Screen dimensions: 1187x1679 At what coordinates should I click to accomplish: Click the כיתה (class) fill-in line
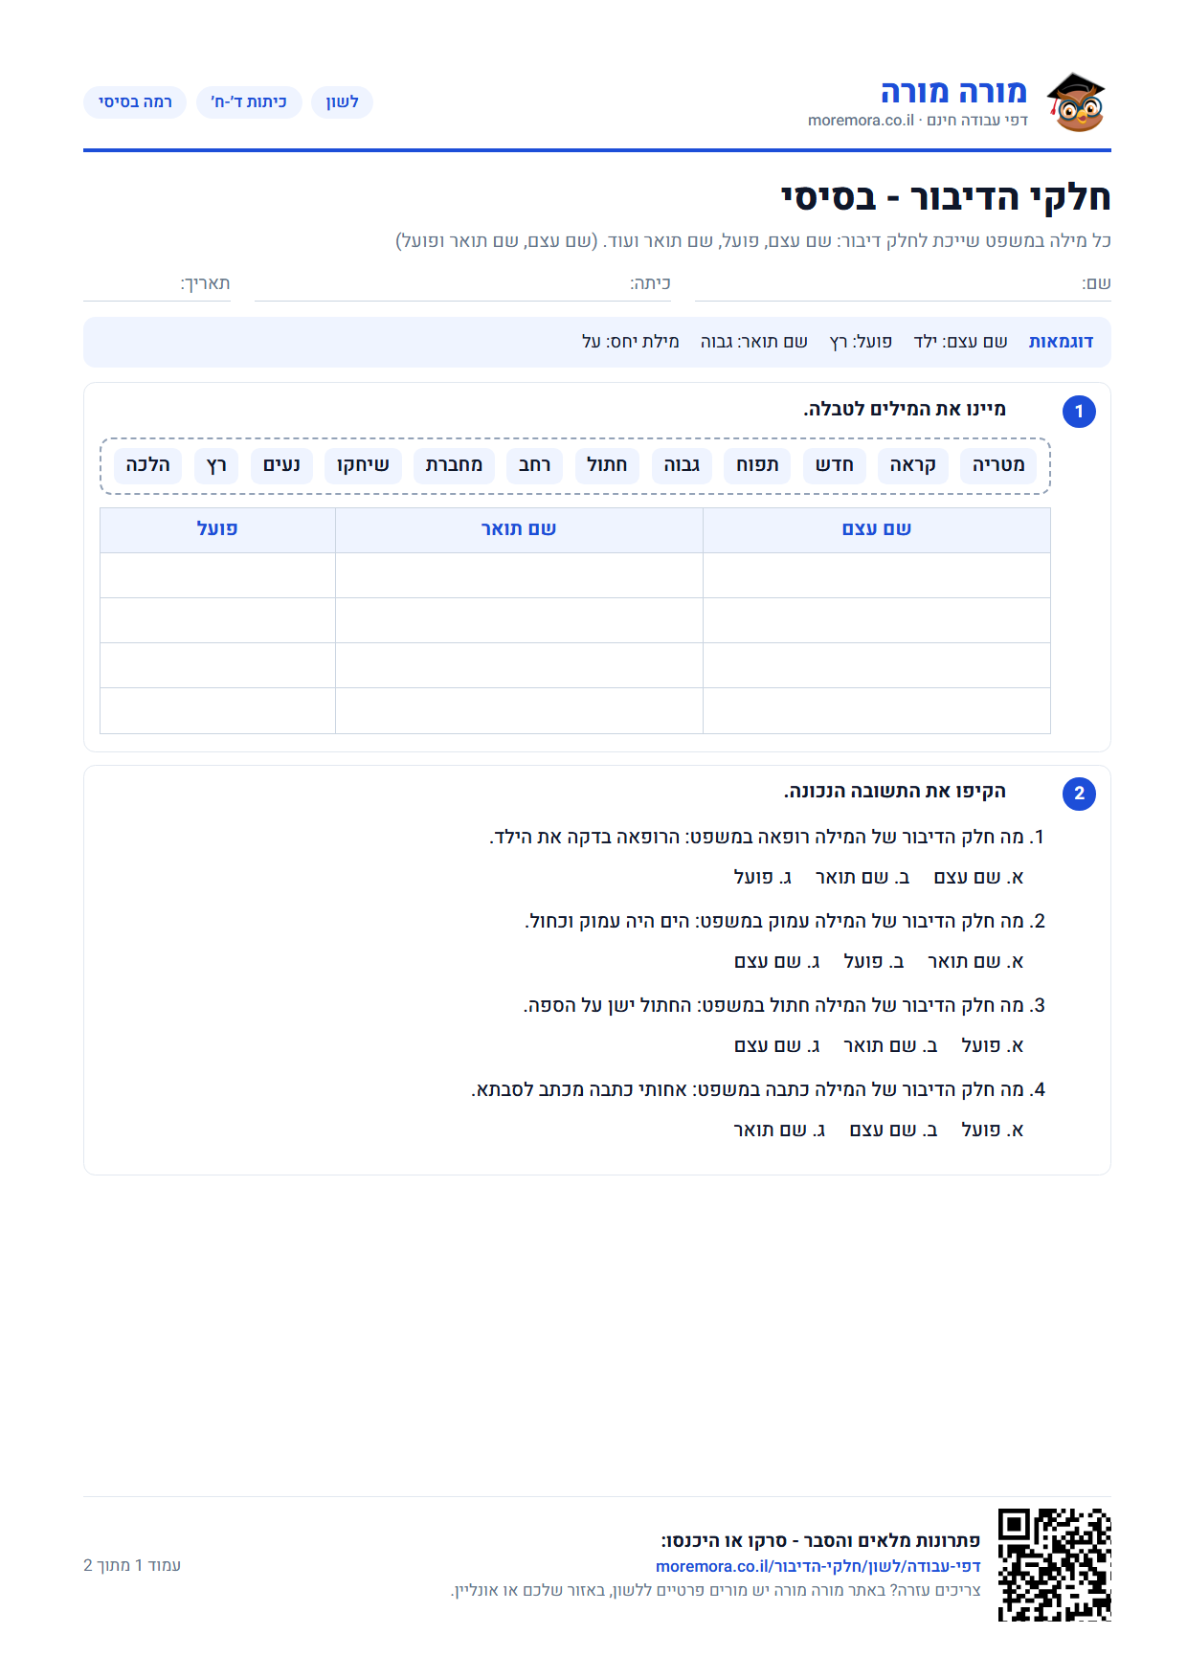[462, 284]
